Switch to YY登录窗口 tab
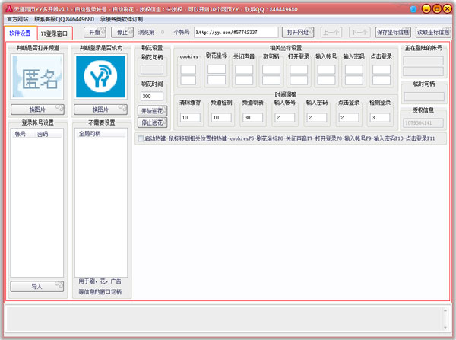456x340 pixels. 55,33
